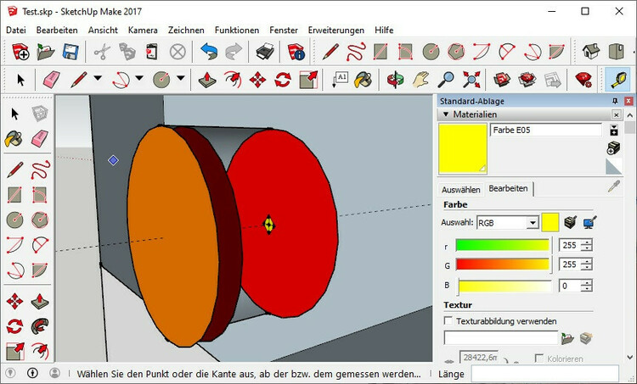Open the Erweiterungen menu
This screenshot has width=637, height=384.
click(x=335, y=30)
